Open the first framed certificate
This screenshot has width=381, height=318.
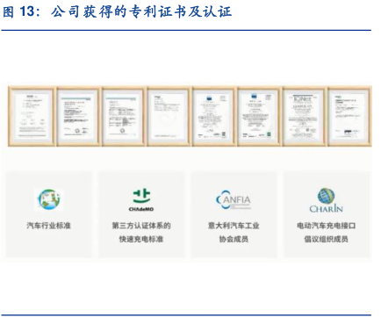tap(32, 117)
